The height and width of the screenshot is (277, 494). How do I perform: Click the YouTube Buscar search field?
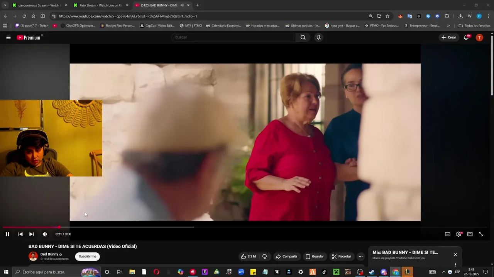click(x=233, y=37)
